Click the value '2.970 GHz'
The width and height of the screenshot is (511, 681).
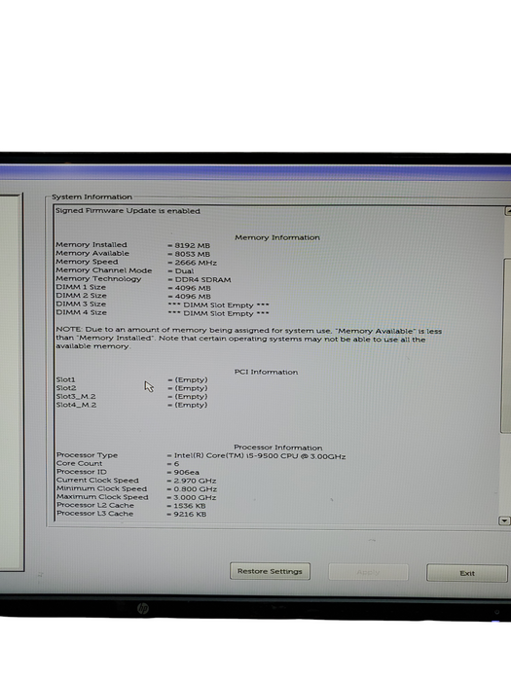click(x=195, y=481)
